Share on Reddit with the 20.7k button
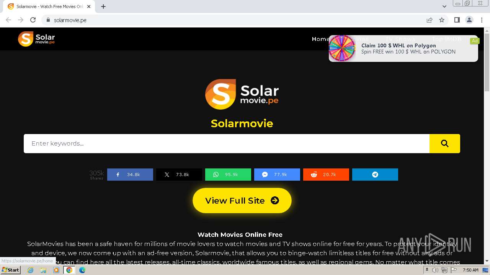This screenshot has width=490, height=275. 326,175
